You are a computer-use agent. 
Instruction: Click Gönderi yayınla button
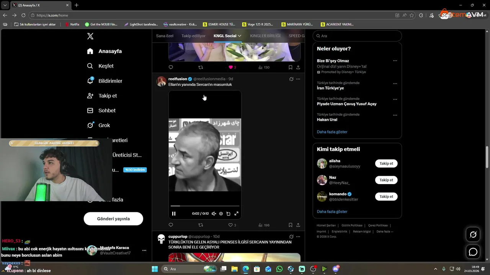click(113, 219)
